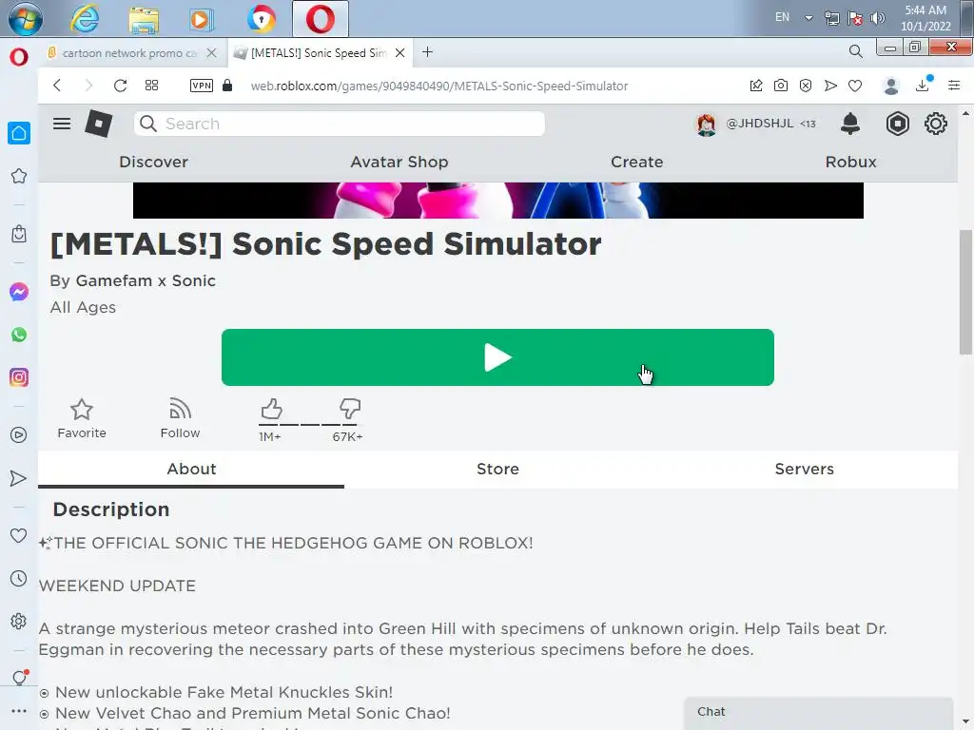Open the taskbar volume speaker icon
974x730 pixels.
pyautogui.click(x=877, y=18)
